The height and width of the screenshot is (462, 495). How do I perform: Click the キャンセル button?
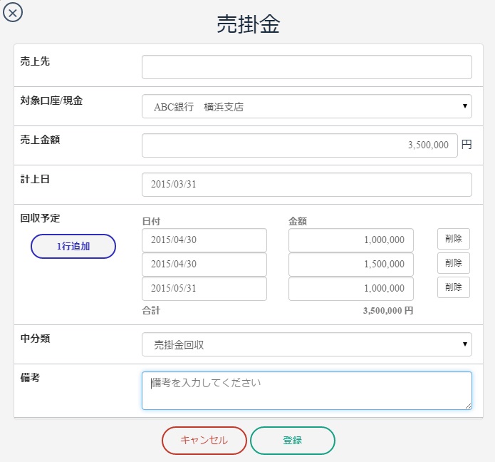(x=204, y=441)
